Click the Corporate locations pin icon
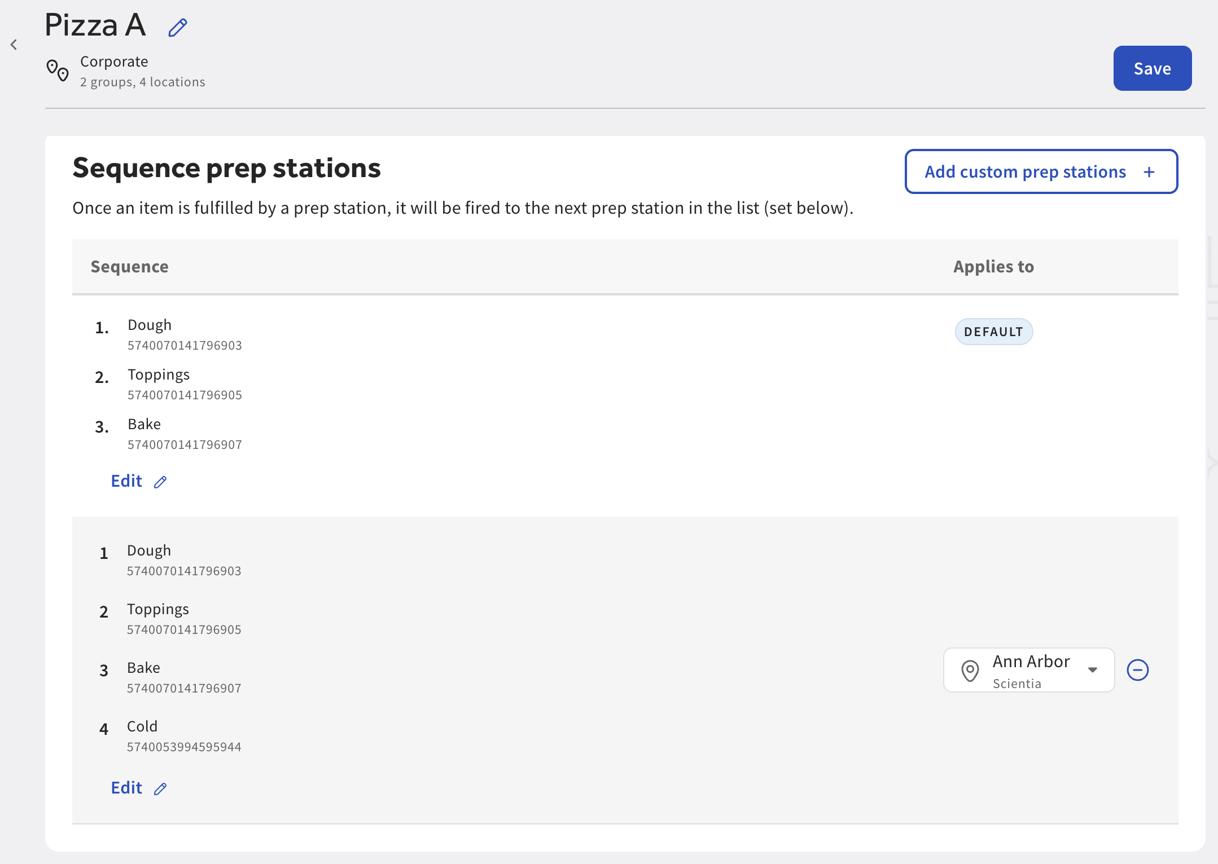The width and height of the screenshot is (1218, 864). click(58, 71)
